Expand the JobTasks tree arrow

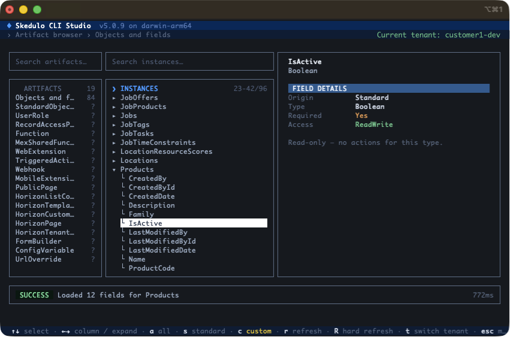coord(114,134)
